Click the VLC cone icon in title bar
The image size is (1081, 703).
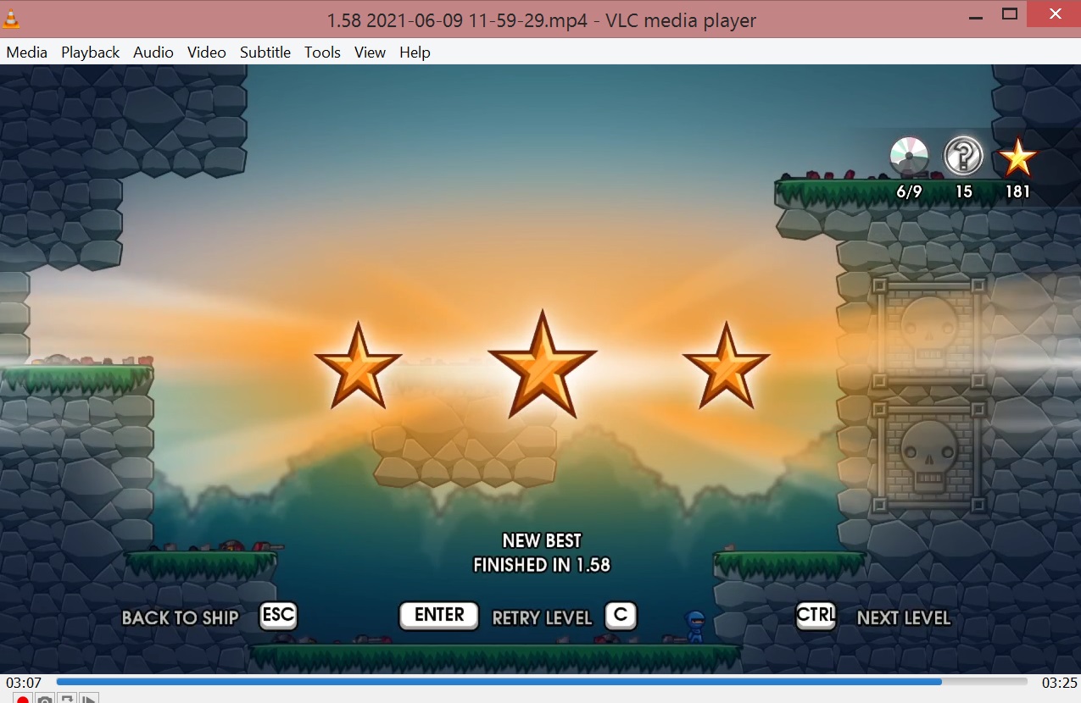click(11, 19)
